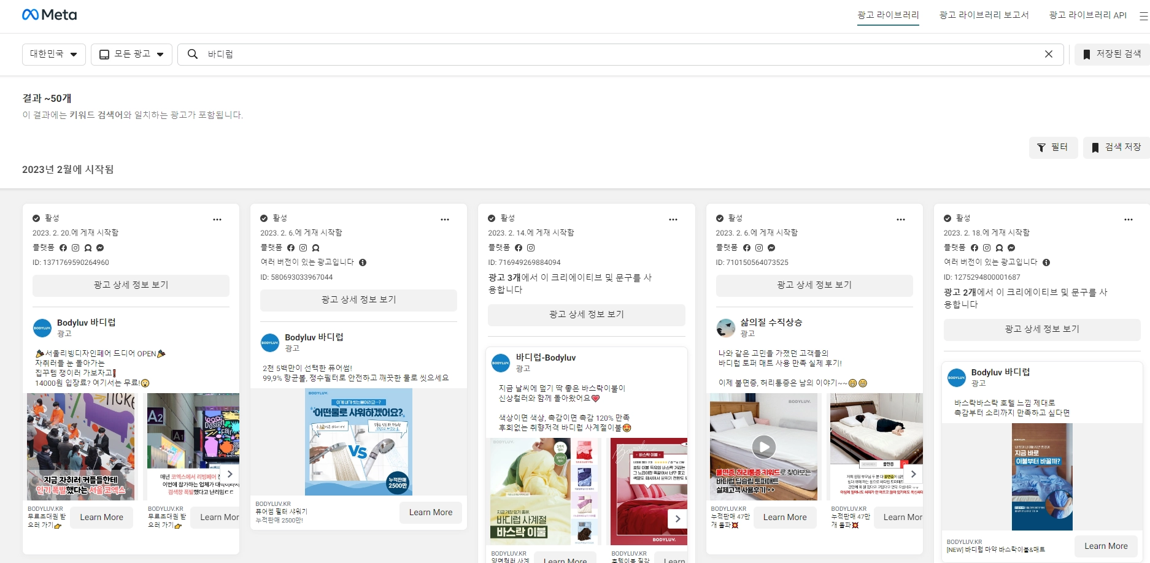Open the 바디럽 사계절 바스락 이불 ad image
This screenshot has height=563, width=1150.
pos(544,492)
